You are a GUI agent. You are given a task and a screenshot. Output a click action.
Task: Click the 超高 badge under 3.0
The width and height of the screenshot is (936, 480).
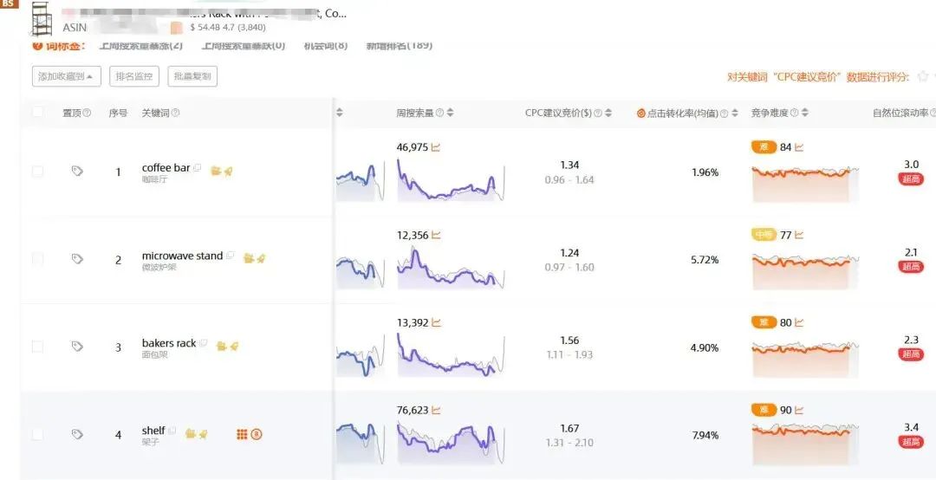click(x=911, y=178)
